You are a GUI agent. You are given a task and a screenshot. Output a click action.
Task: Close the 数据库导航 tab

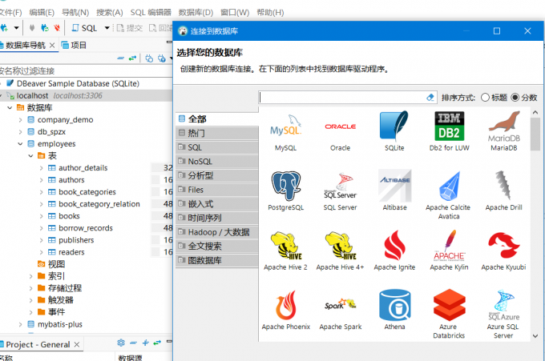pyautogui.click(x=52, y=45)
